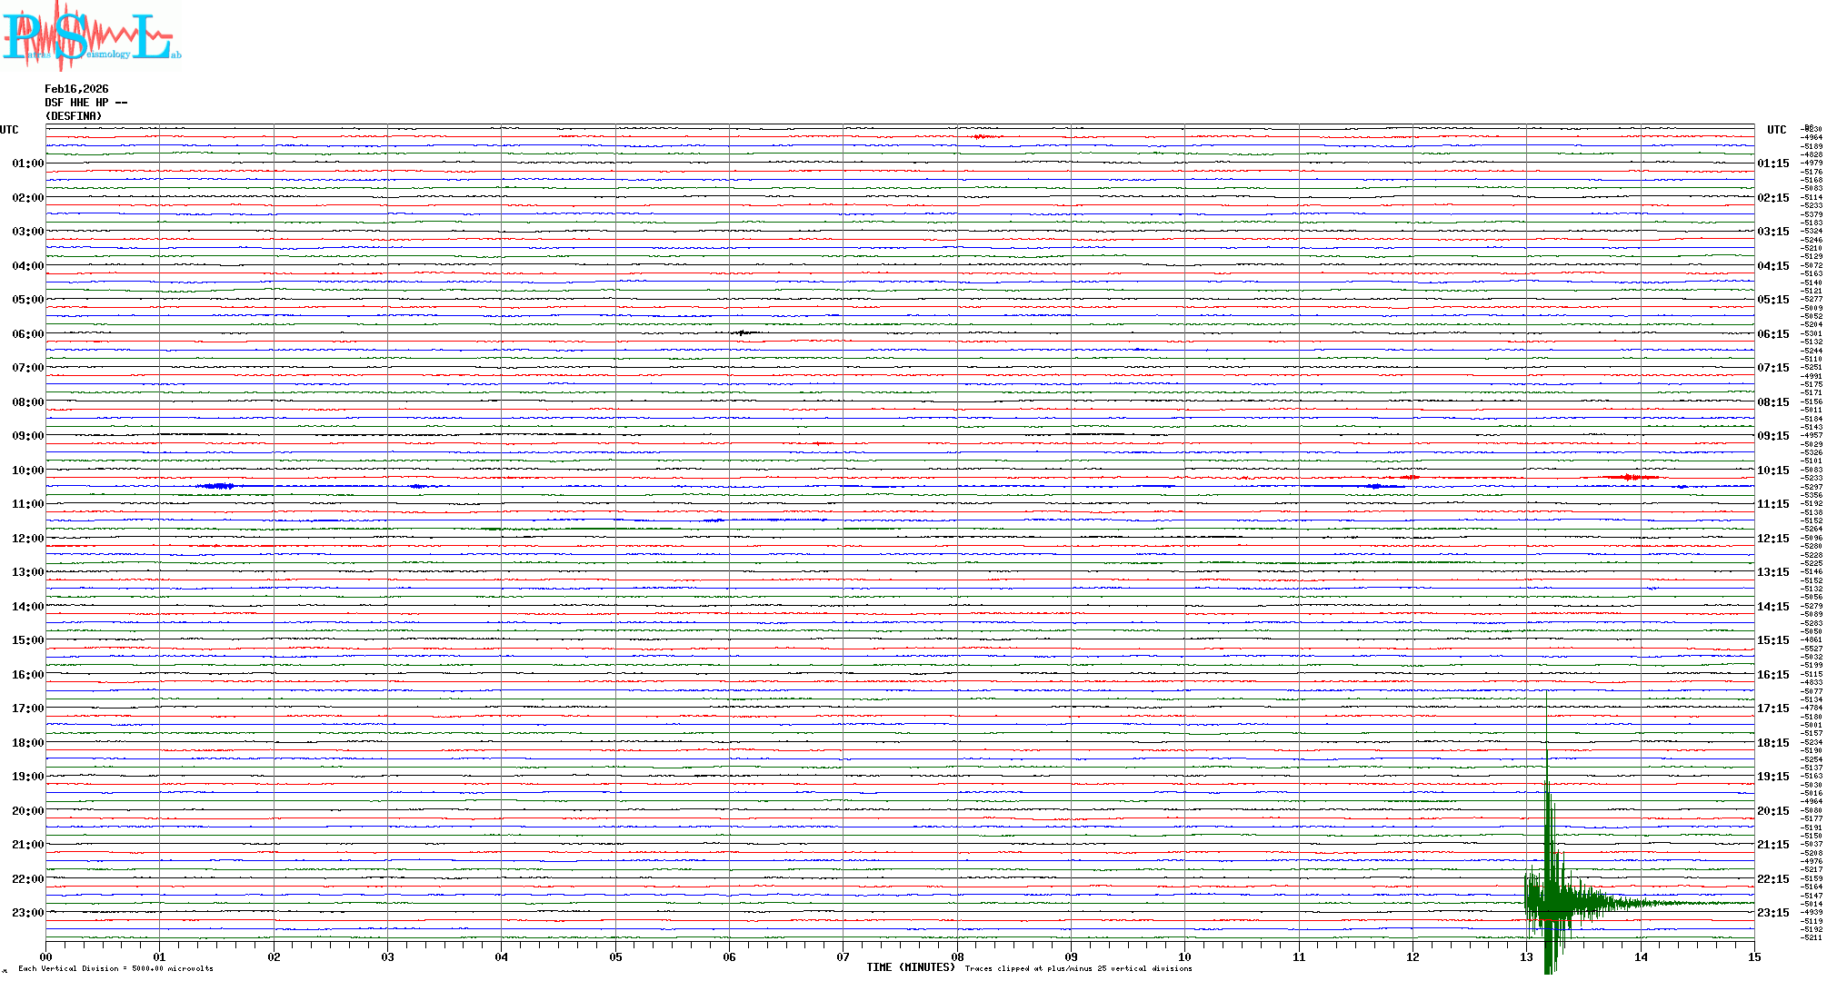Click the TIME (MINUTES) axis title
This screenshot has width=1827, height=981.
click(x=910, y=967)
